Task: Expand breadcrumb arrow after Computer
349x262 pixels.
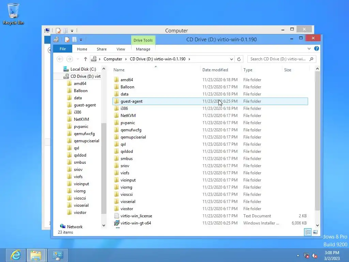Action: (x=126, y=59)
